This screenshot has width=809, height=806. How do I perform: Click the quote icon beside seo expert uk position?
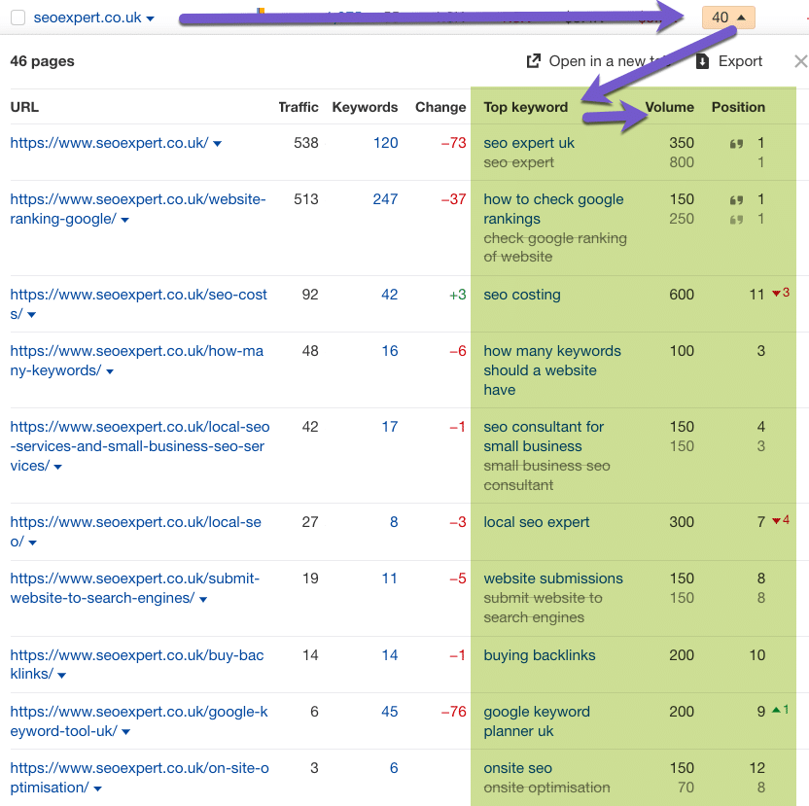737,144
